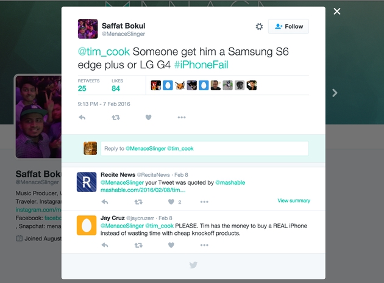
Task: Retweet the main #iPhoneFail tweet
Action: click(x=116, y=117)
